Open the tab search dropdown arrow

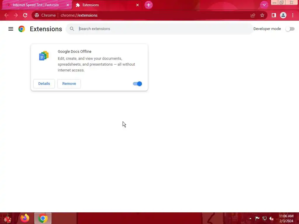coord(264,5)
